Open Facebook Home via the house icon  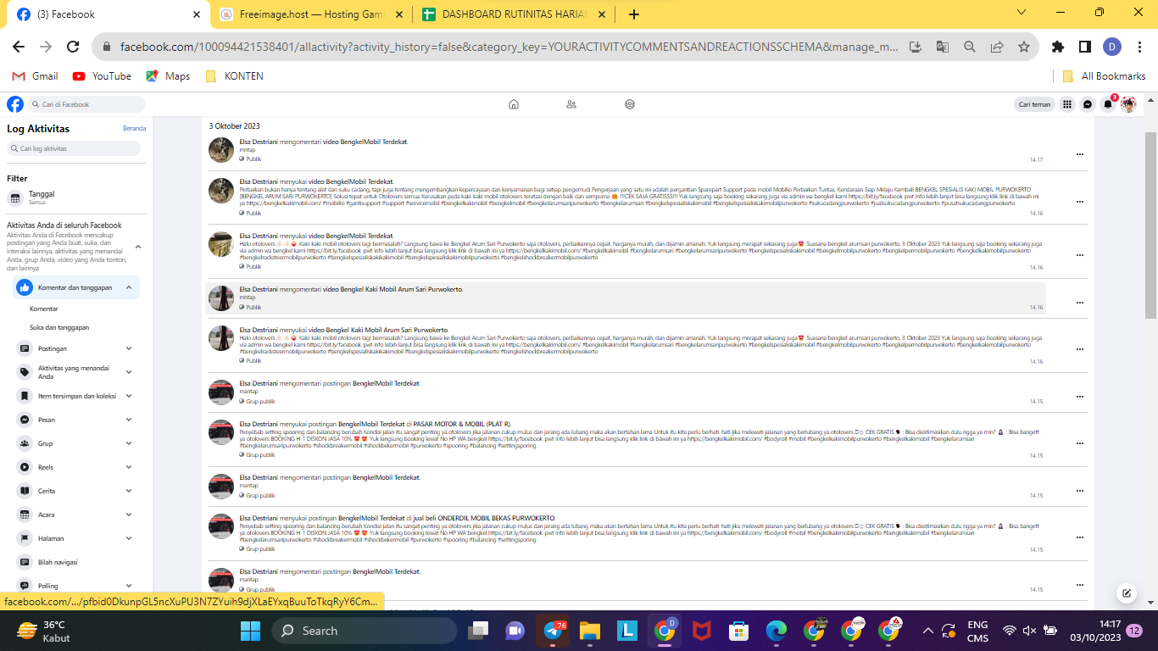coord(514,104)
